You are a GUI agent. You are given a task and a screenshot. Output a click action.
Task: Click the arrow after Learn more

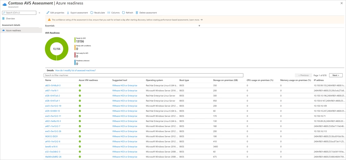point(201,20)
